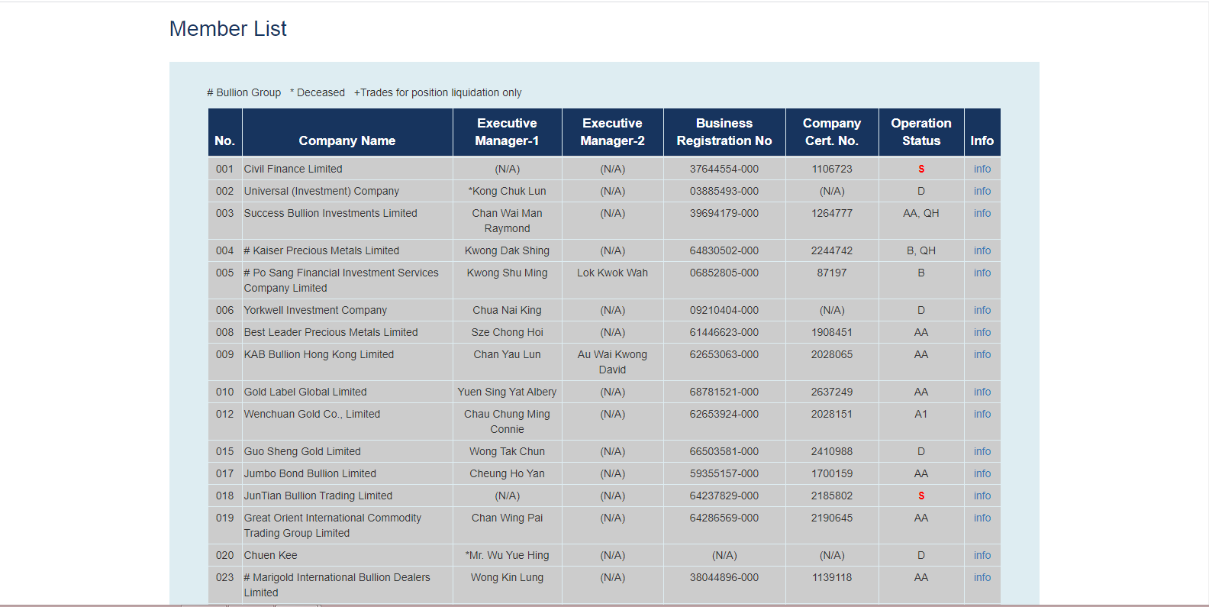Click the Operation Status column header

pos(920,132)
